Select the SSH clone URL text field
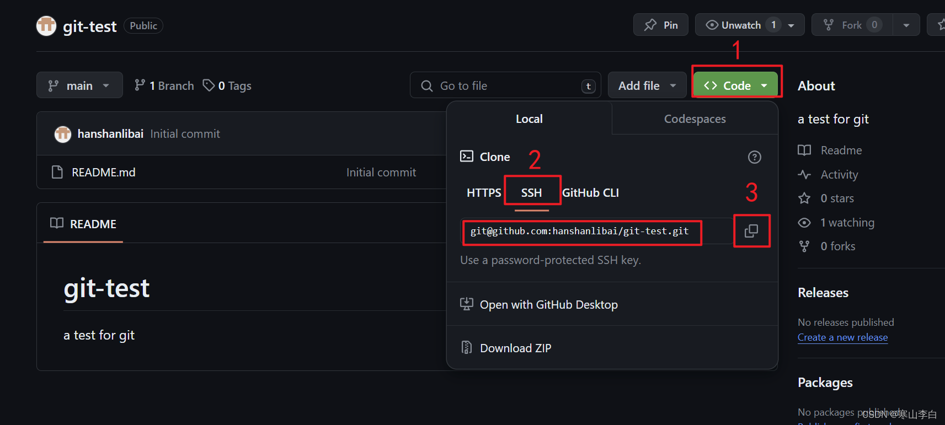 click(x=597, y=231)
